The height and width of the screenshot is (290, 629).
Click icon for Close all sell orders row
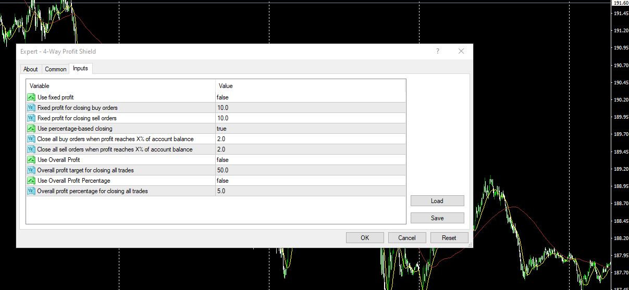[31, 149]
